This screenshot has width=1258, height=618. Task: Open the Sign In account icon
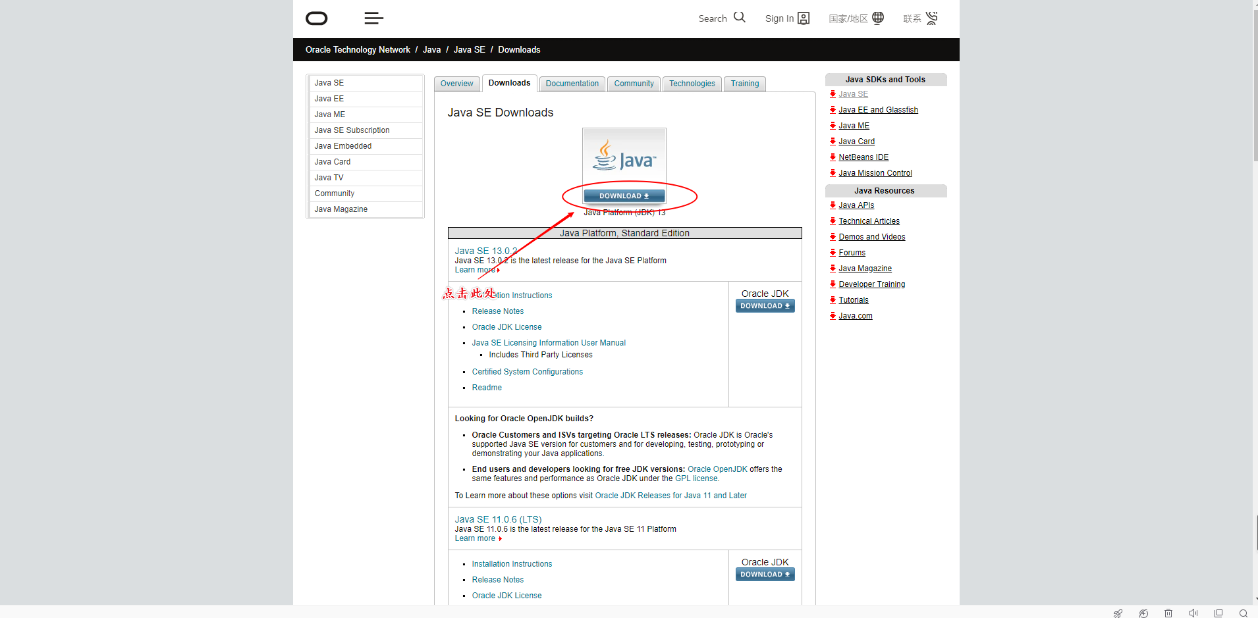pos(804,18)
